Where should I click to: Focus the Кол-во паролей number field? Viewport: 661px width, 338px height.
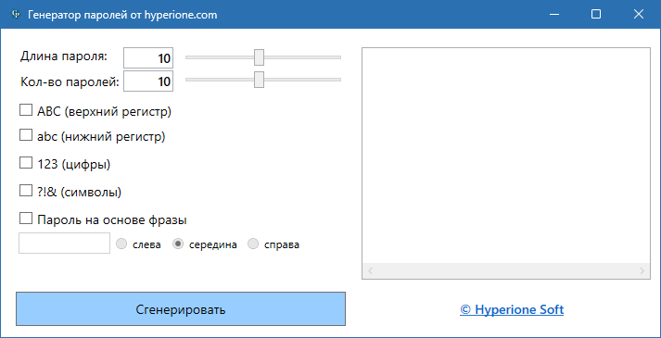pos(148,81)
